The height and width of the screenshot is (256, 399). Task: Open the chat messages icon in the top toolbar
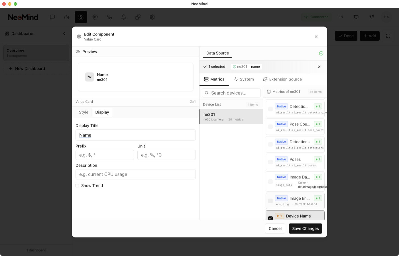[x=52, y=17]
